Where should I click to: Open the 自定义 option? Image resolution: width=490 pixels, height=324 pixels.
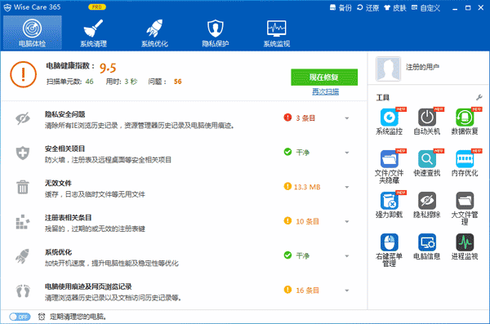point(426,8)
